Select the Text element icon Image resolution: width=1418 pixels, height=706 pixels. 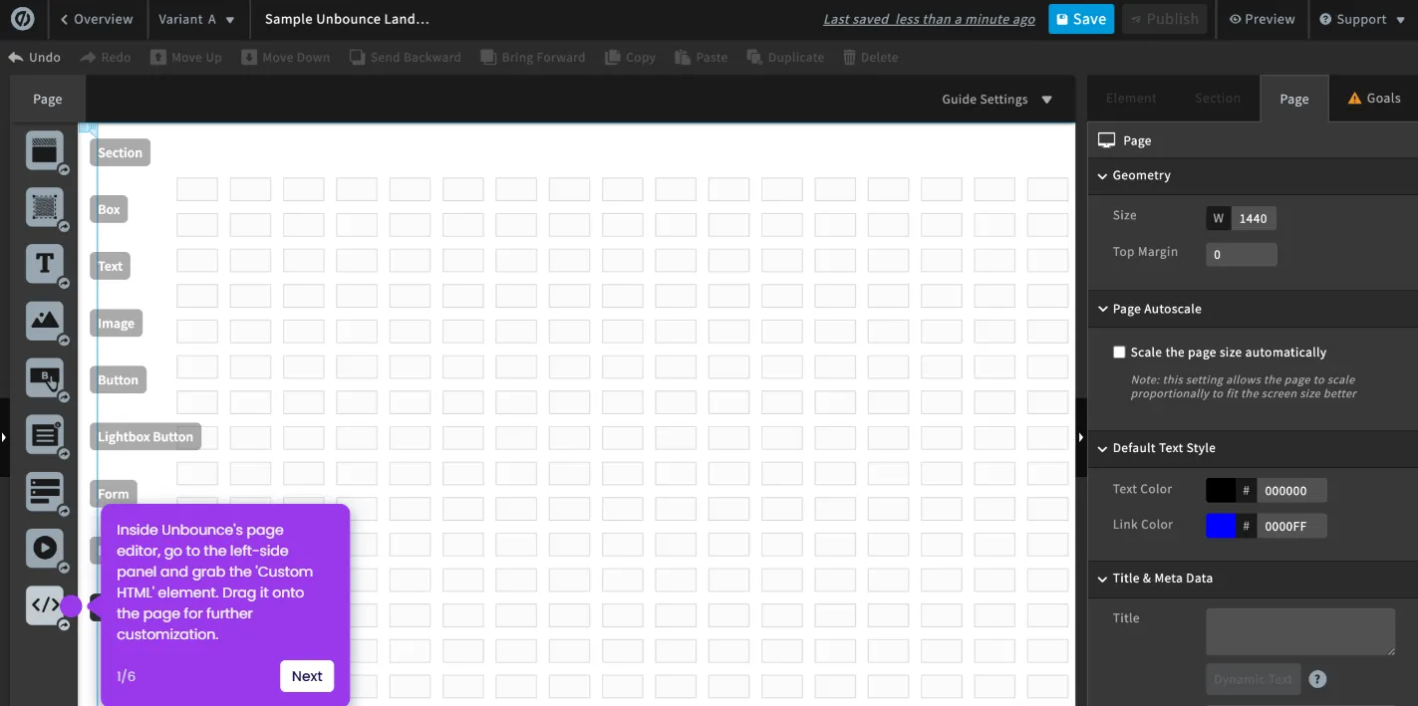point(45,264)
